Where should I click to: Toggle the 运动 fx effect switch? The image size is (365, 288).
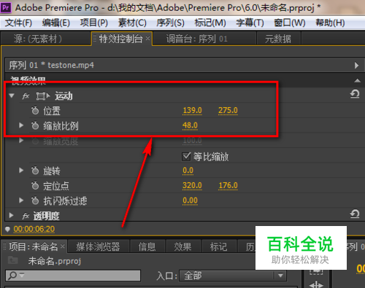26,96
